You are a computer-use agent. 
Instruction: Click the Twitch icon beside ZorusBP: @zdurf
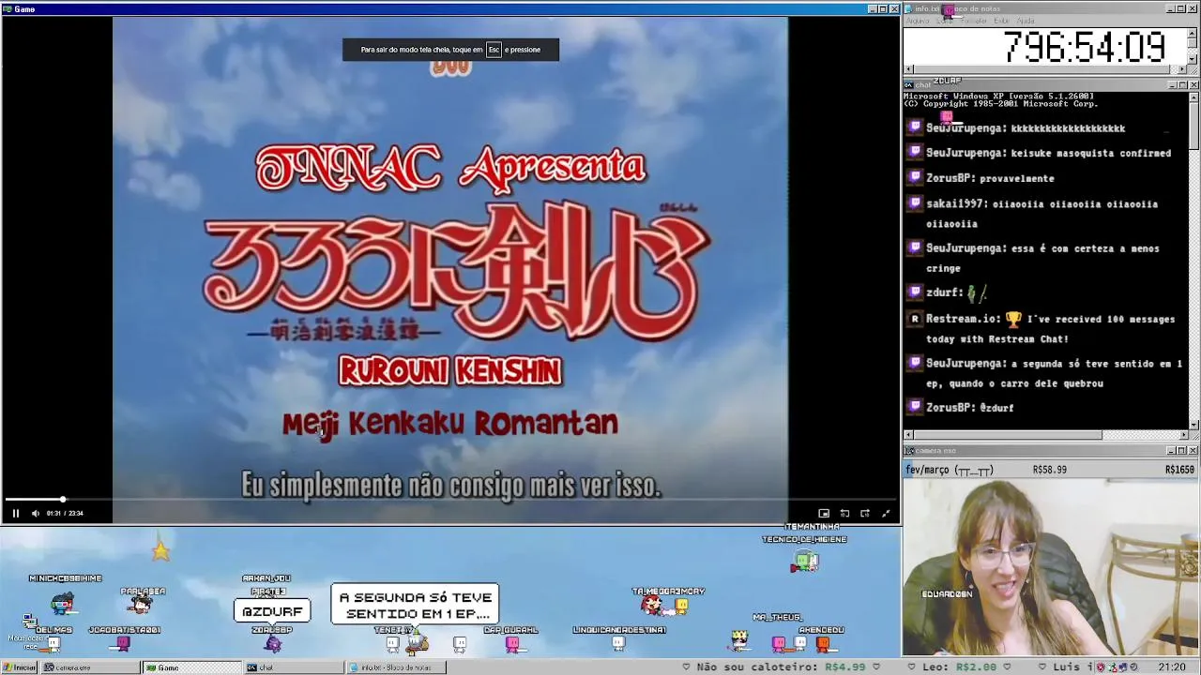point(915,407)
